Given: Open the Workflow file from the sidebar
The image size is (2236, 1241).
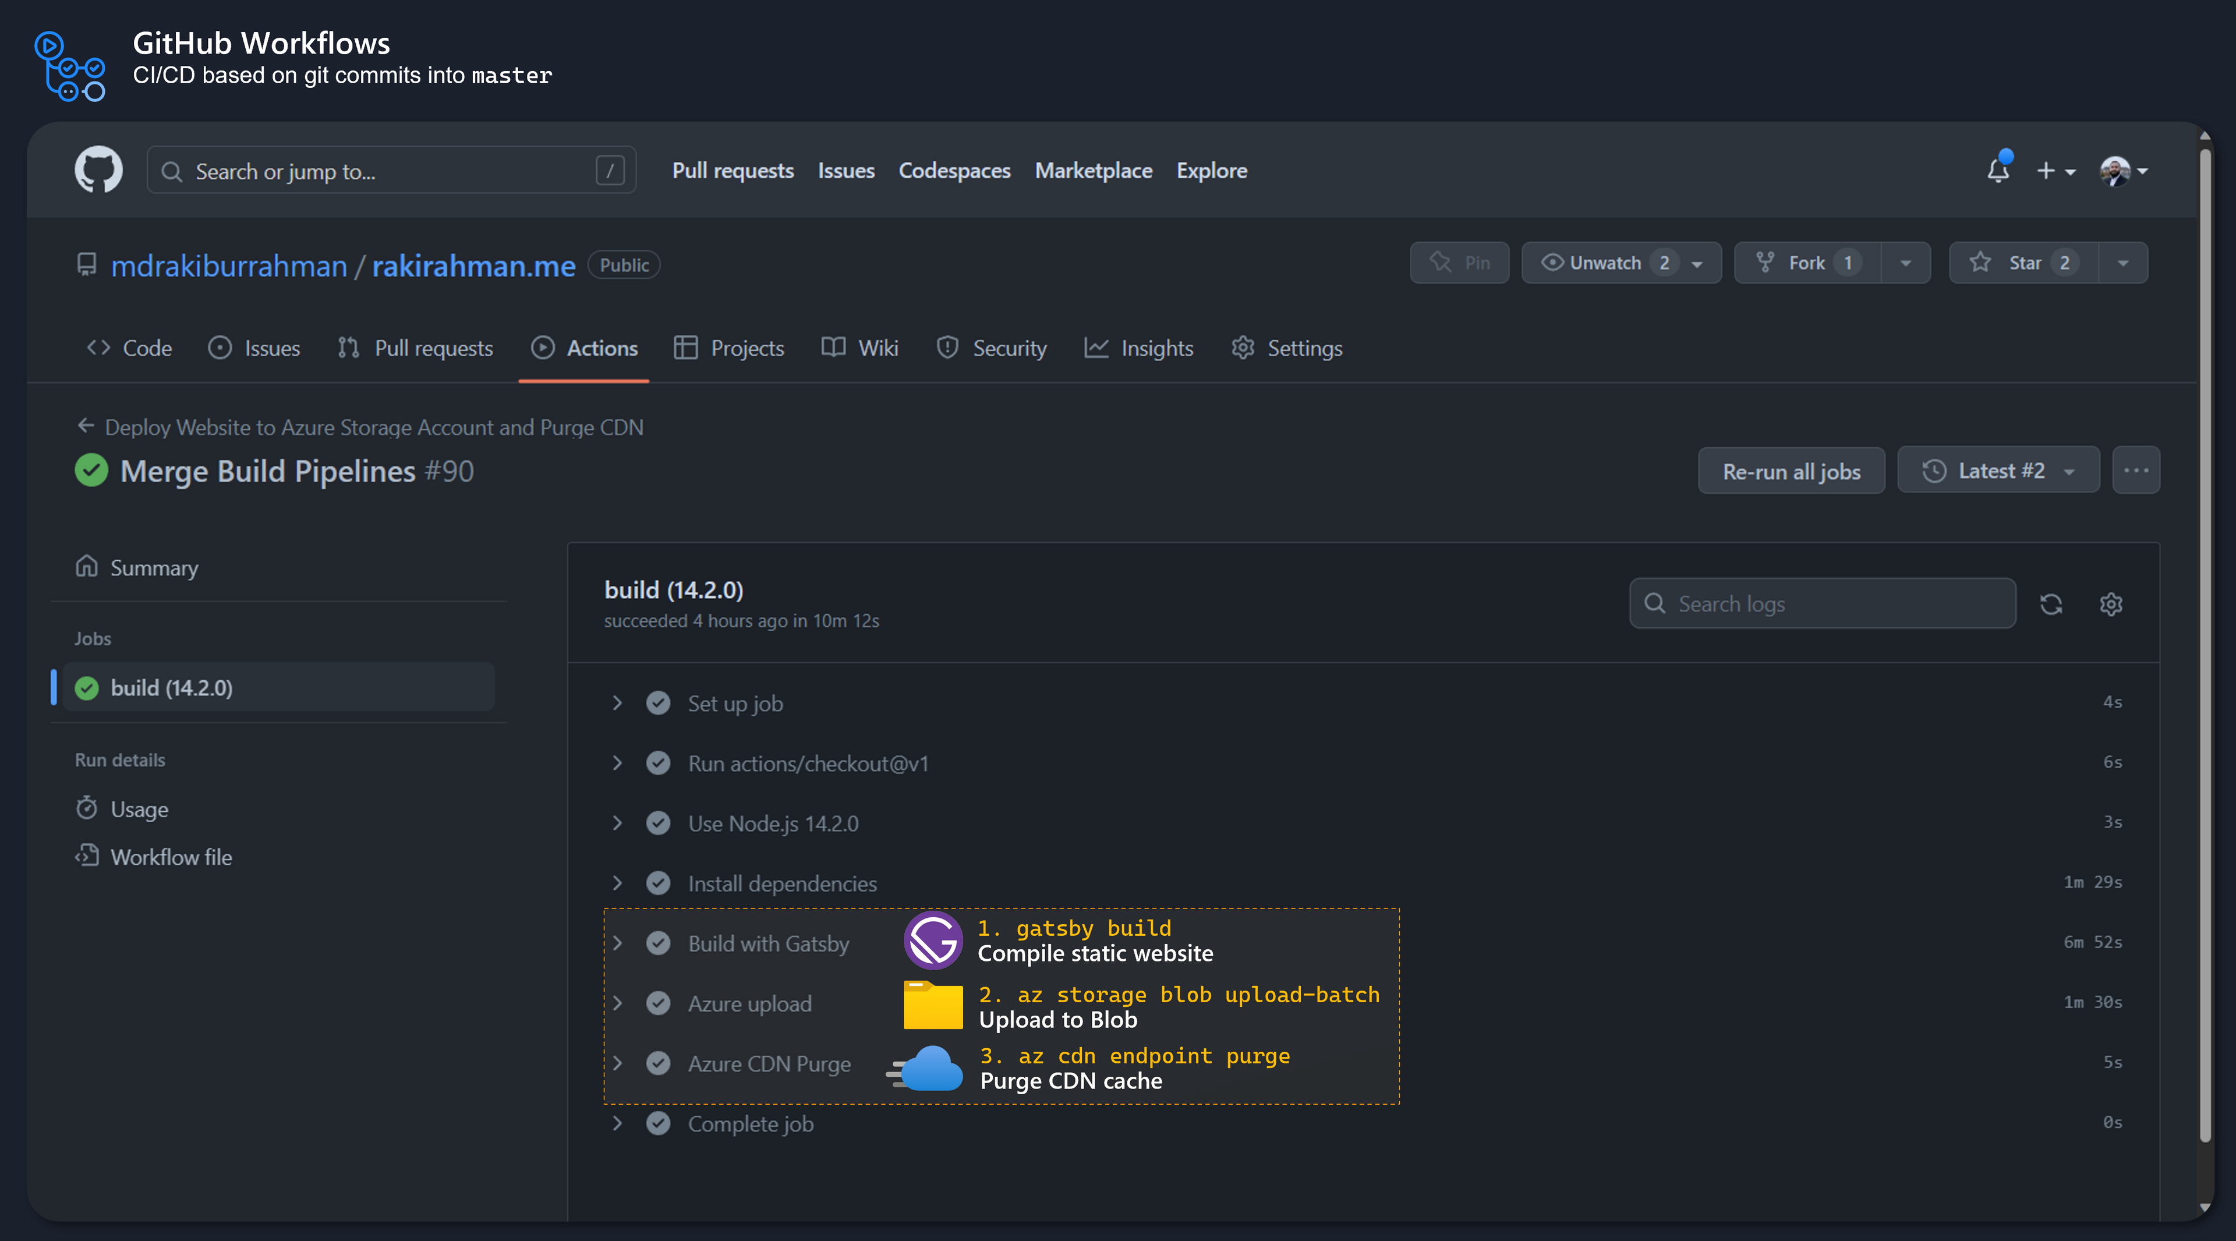Looking at the screenshot, I should (x=171, y=857).
